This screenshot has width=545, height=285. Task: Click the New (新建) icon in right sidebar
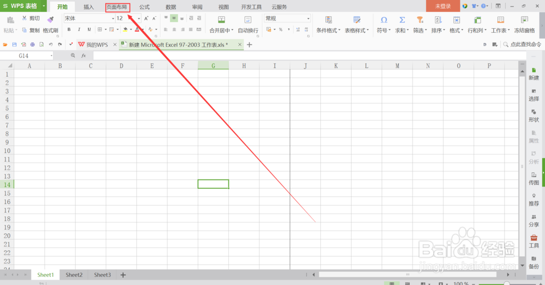pos(534,70)
